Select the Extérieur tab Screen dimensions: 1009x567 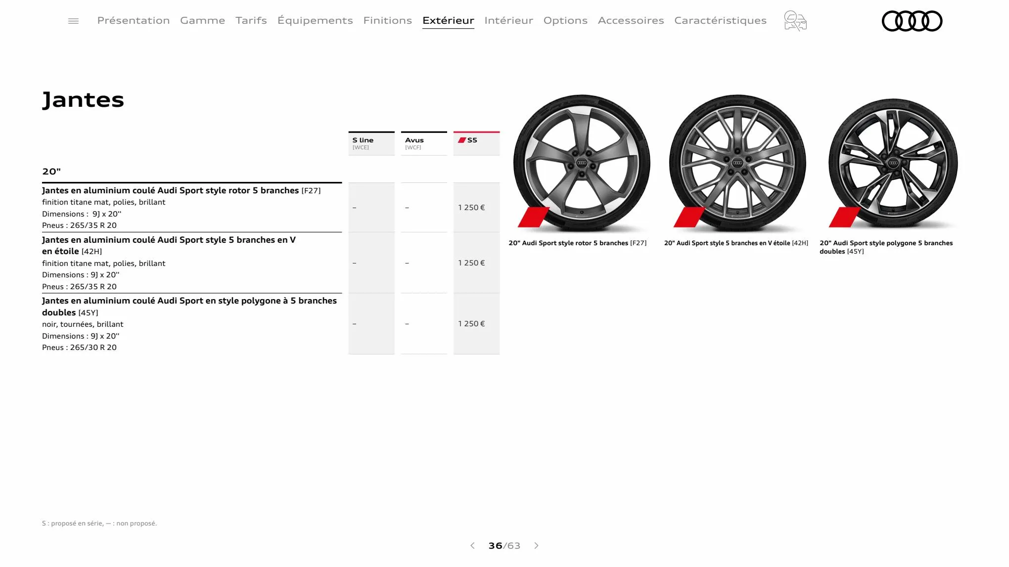pos(448,20)
